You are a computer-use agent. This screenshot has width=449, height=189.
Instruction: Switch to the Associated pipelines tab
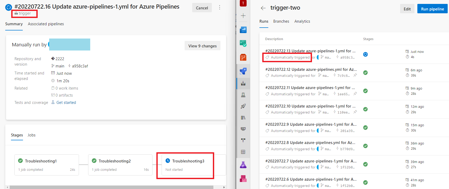coord(46,24)
